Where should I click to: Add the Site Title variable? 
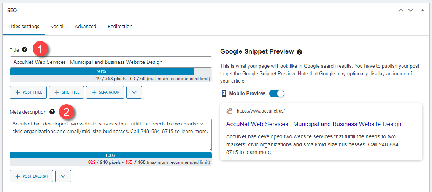point(67,92)
